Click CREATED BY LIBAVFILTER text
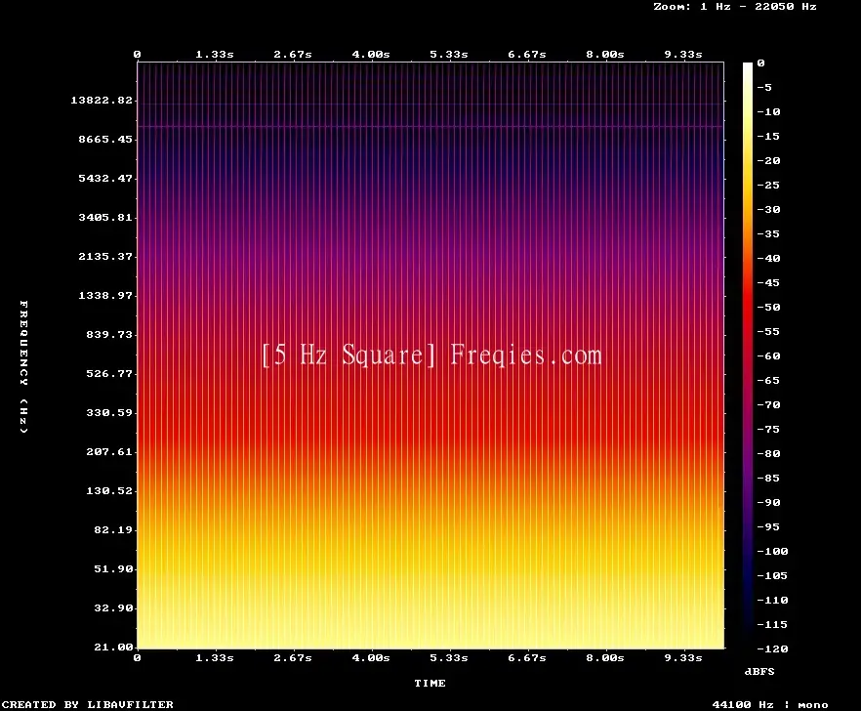The image size is (861, 711). coord(87,704)
